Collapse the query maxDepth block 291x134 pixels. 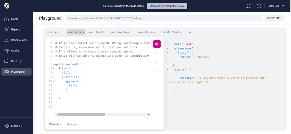(53, 64)
